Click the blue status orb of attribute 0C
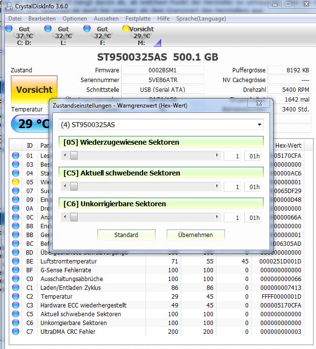 tap(16, 217)
